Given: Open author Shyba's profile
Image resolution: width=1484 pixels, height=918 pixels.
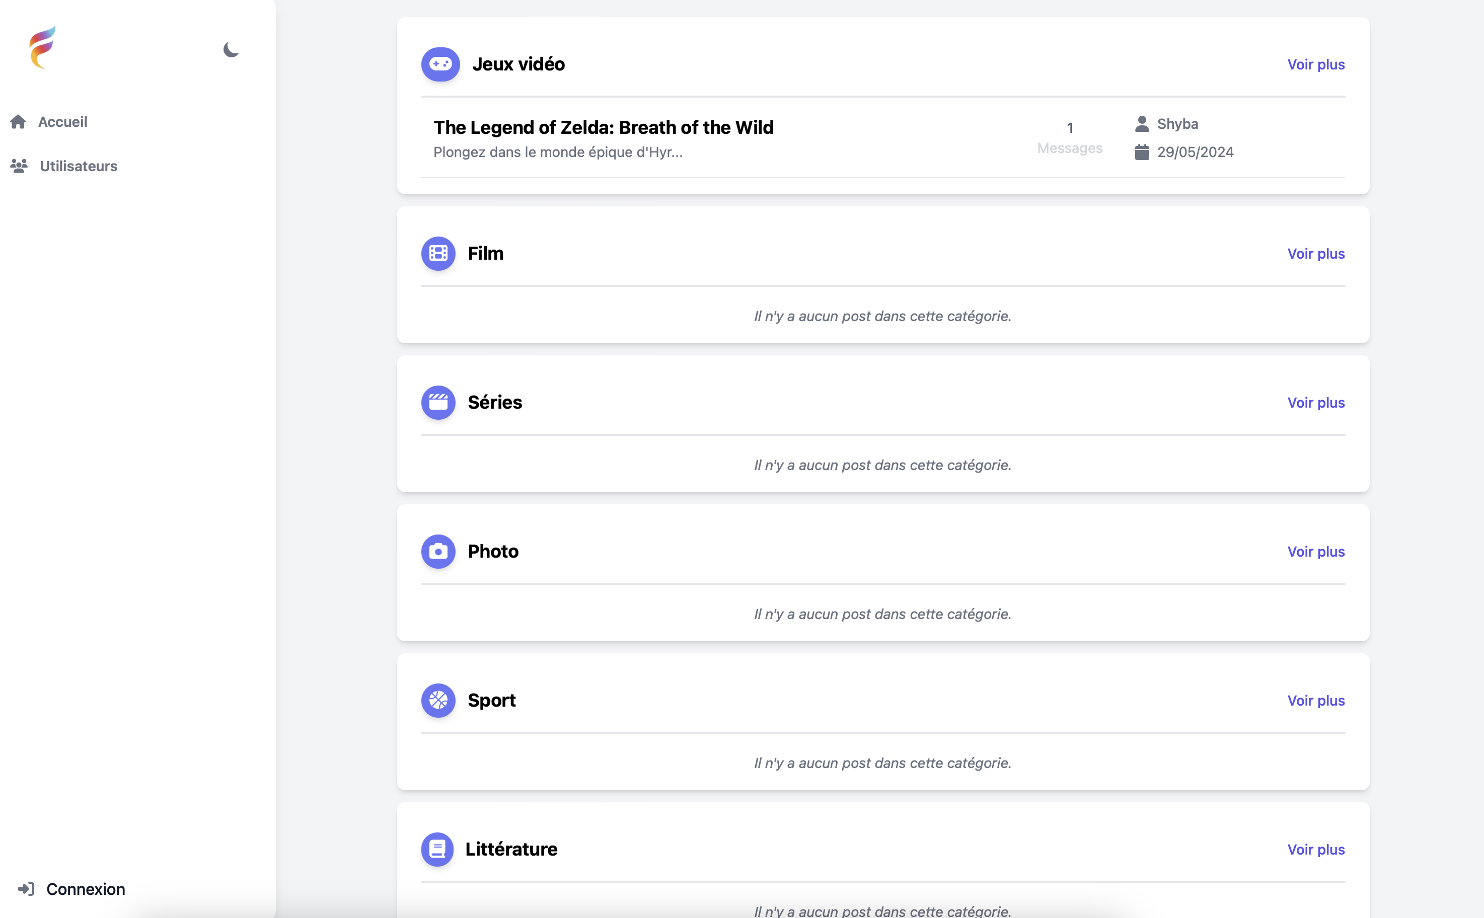Looking at the screenshot, I should click(x=1177, y=124).
